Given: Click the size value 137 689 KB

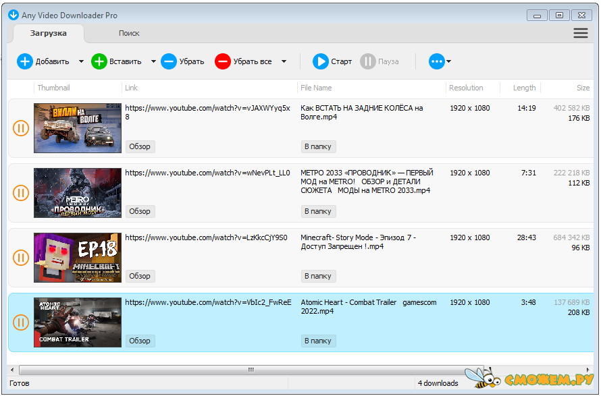Looking at the screenshot, I should tap(571, 302).
